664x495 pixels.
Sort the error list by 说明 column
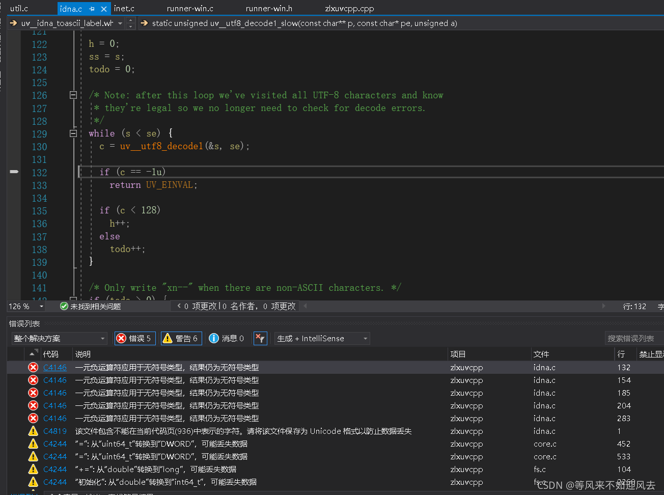(x=83, y=354)
